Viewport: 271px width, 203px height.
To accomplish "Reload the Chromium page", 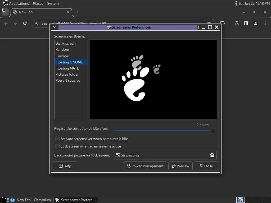I will point(25,23).
